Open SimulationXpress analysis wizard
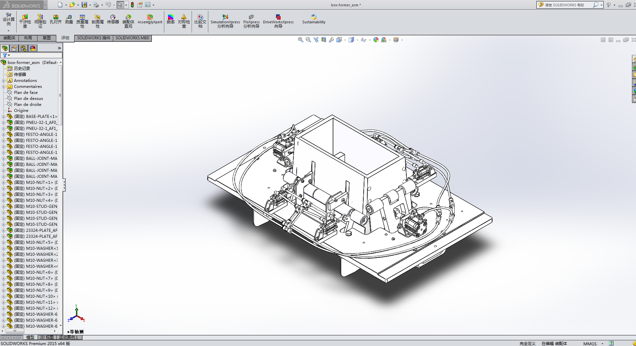This screenshot has width=636, height=346. (x=225, y=21)
